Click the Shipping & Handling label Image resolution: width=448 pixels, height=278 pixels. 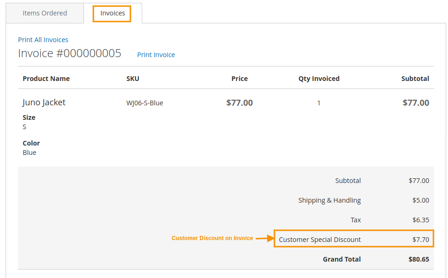[x=329, y=200]
